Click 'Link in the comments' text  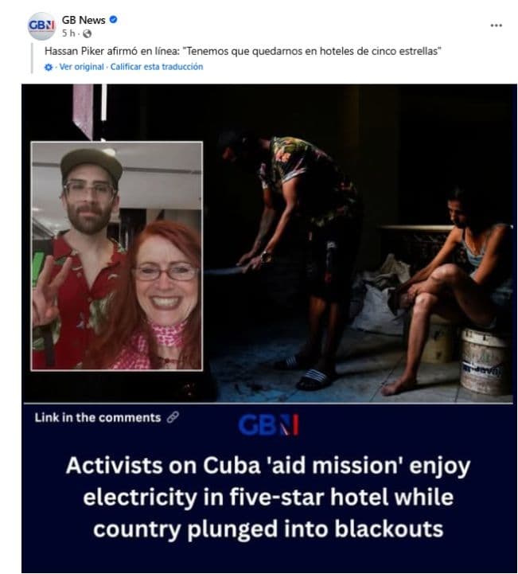coord(98,417)
